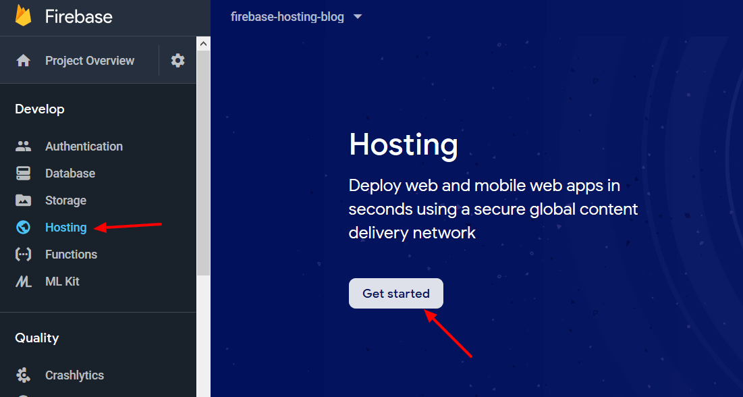Click the Hosting globe icon
This screenshot has height=397, width=743.
23,228
